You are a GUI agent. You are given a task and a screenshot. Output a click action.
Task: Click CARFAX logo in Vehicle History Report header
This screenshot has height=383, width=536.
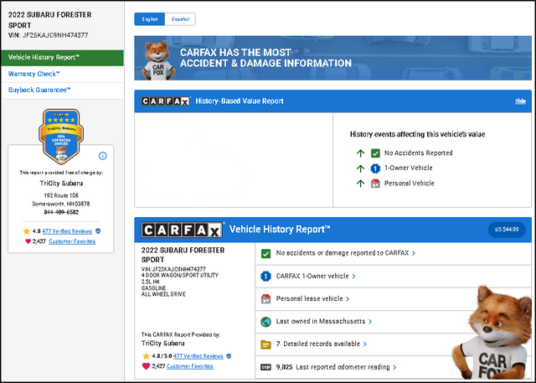pos(182,230)
